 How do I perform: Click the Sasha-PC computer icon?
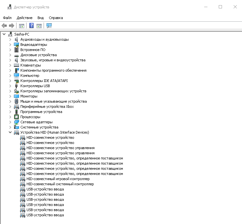10,34
